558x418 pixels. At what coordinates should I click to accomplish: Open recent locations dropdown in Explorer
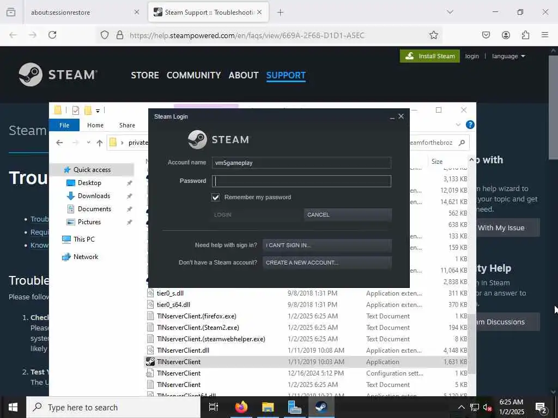click(x=88, y=143)
